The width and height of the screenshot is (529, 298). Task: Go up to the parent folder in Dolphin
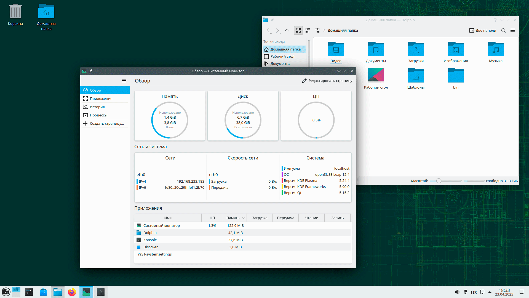(287, 30)
